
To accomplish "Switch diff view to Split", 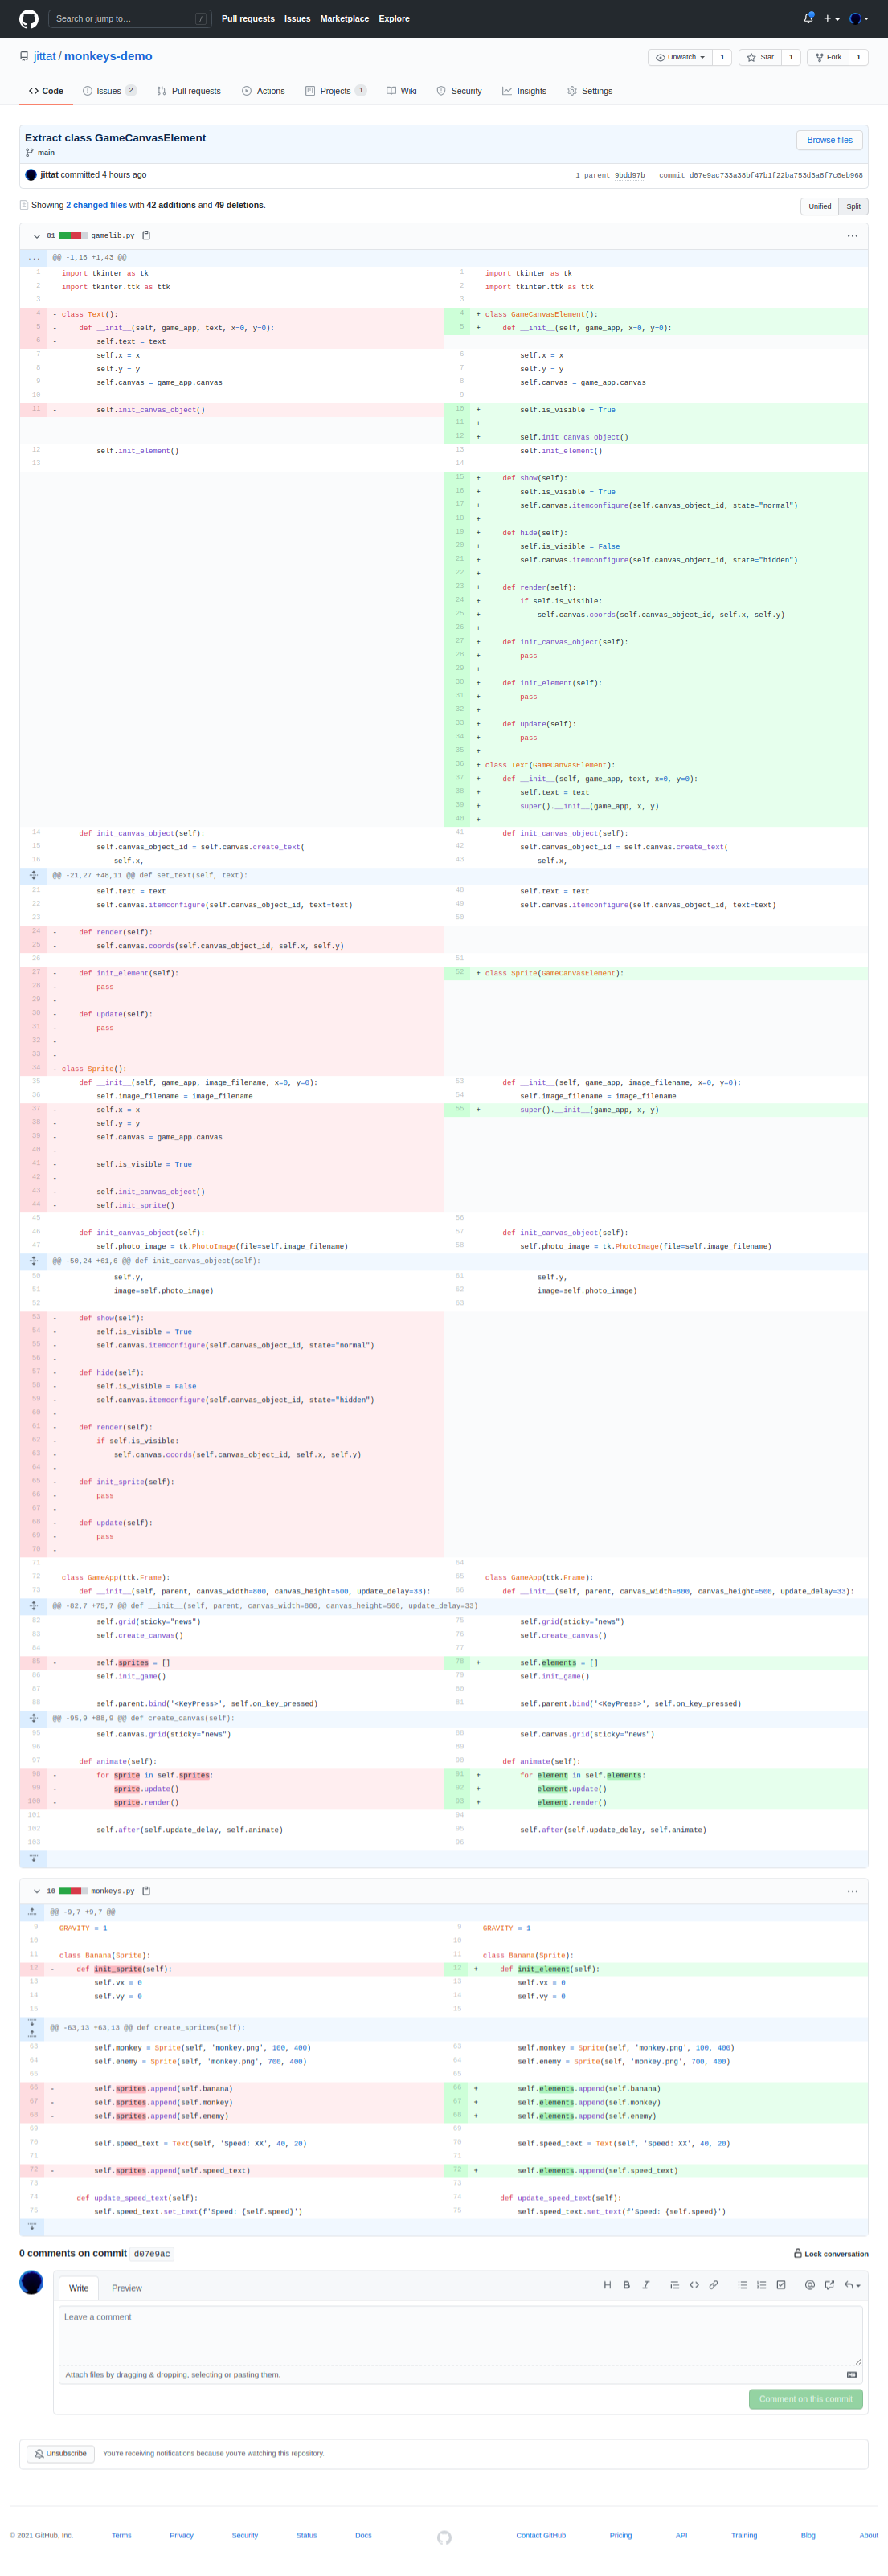I will pyautogui.click(x=853, y=206).
